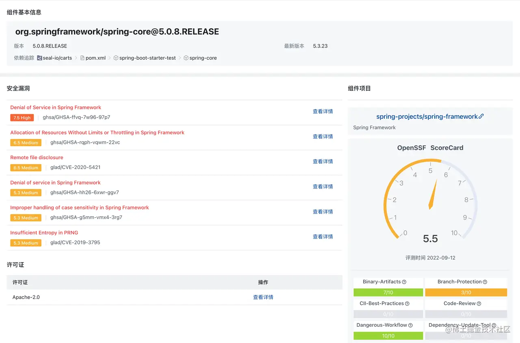
Task: Click the Dangerous-Workflow 10/10 score bar
Action: 388,336
